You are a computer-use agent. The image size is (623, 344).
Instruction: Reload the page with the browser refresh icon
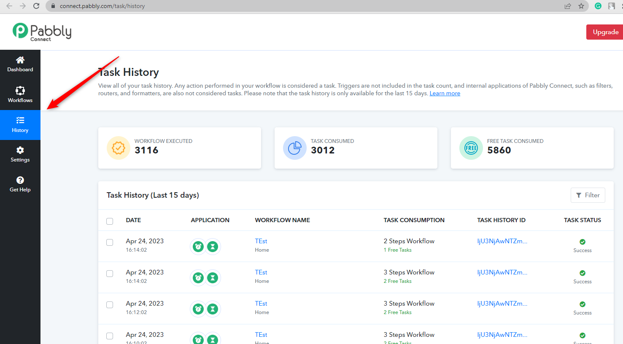pos(36,6)
